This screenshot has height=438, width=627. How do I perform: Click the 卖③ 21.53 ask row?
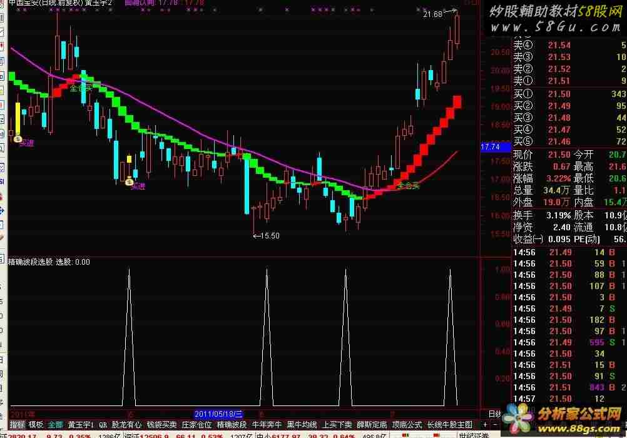570,57
